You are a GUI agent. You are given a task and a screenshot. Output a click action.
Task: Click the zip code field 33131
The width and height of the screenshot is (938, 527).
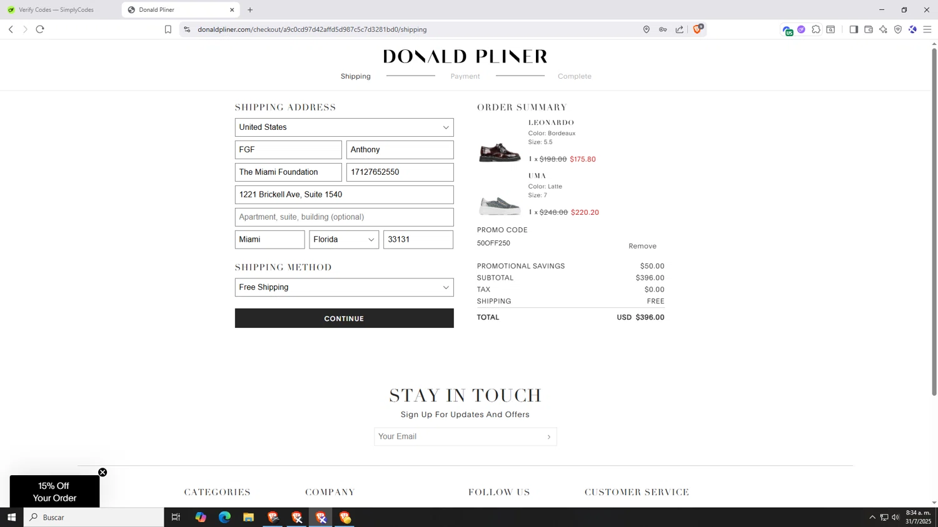point(418,240)
